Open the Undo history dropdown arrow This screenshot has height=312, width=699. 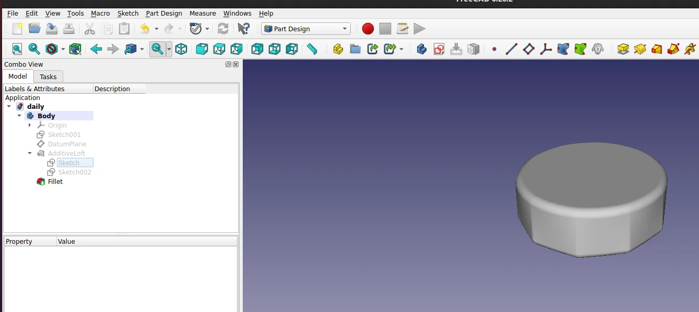156,29
